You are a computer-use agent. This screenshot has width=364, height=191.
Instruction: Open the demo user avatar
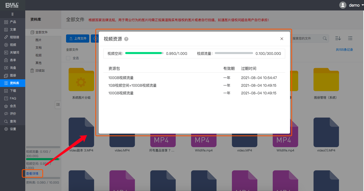(343, 5)
